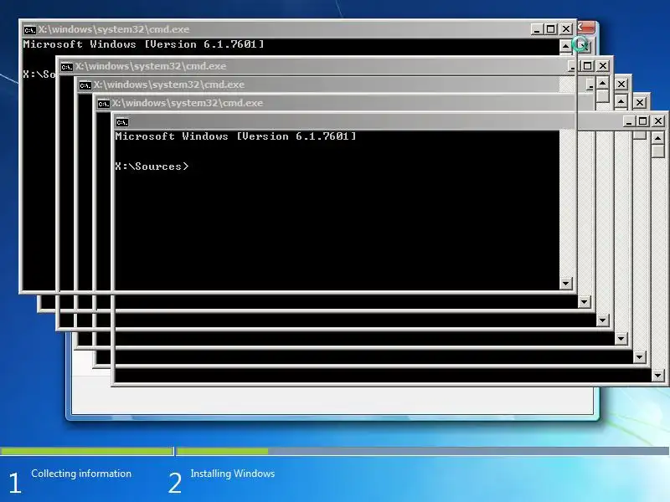Click the 'Microsoft Windows [Version 6.1.7601]' line in the untitled window

pos(235,136)
